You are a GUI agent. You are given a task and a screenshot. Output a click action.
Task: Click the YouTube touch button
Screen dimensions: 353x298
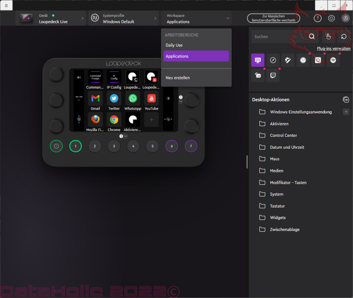[x=152, y=98]
